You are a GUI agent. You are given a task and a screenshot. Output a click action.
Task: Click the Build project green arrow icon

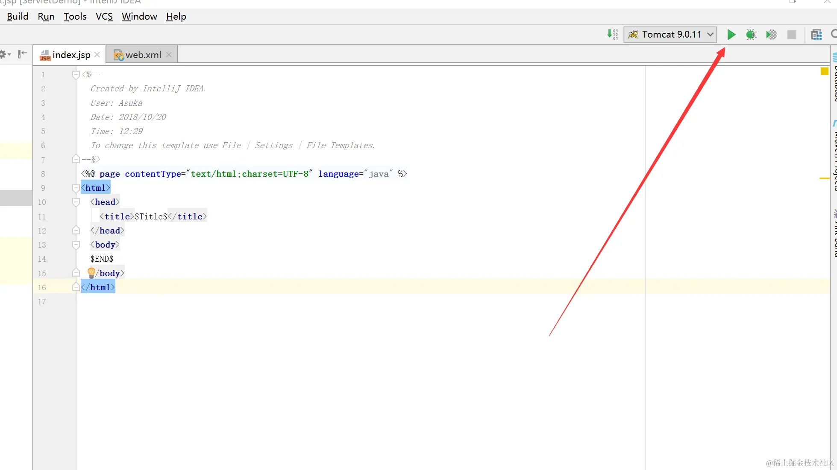pos(612,35)
